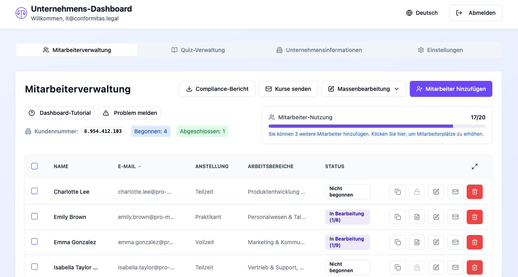Click the Mitarbeiter hinzufügen button
This screenshot has height=277, width=518.
pyautogui.click(x=451, y=89)
